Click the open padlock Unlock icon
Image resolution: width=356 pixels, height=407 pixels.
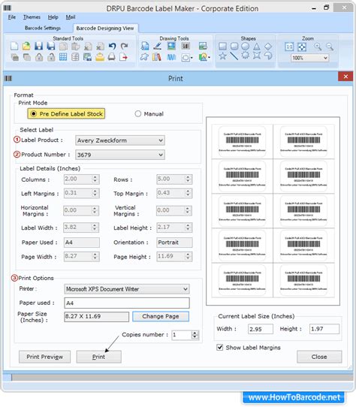click(51, 57)
